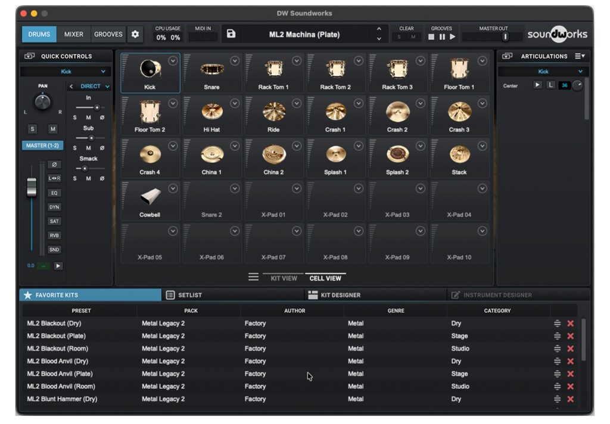Click the articulations list menu icon
The width and height of the screenshot is (610, 424).
tap(580, 55)
